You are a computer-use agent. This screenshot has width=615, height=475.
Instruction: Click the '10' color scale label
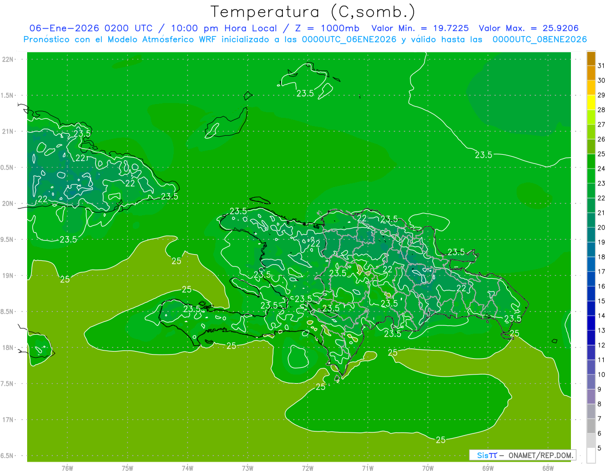602,375
